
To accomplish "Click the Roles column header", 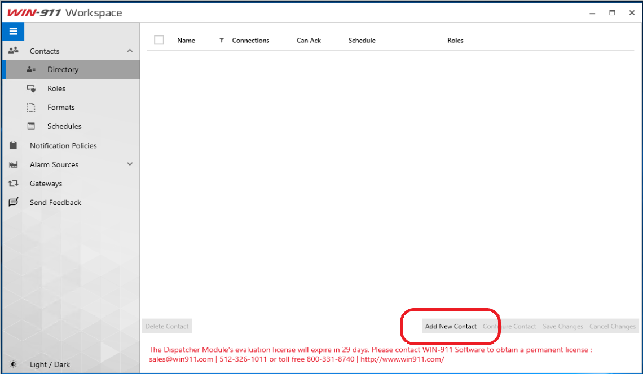I will tap(455, 40).
